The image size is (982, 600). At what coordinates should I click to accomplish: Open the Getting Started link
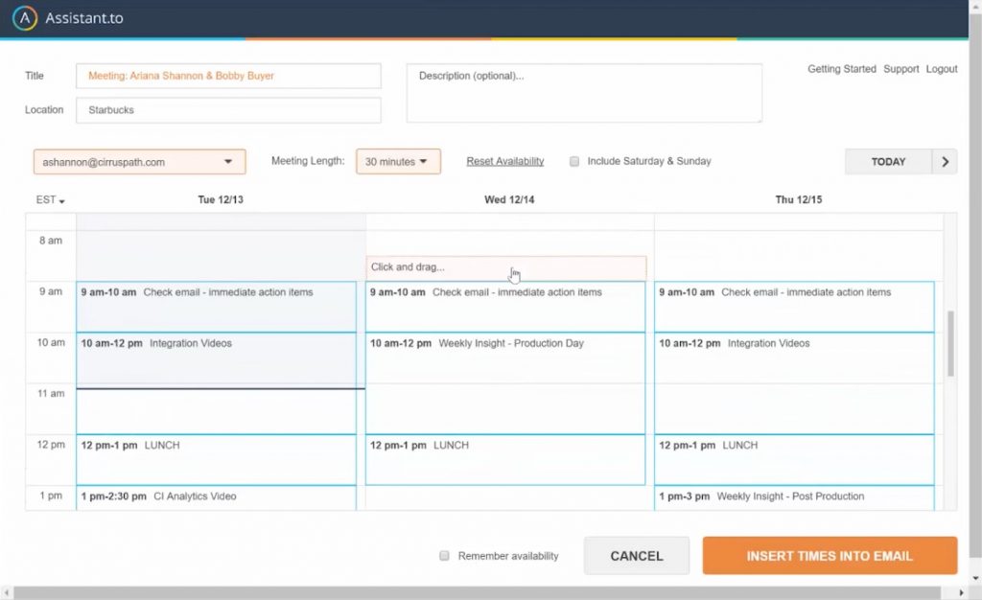pos(841,69)
